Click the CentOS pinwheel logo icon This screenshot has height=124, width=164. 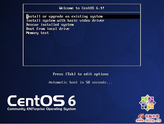(x=148, y=103)
